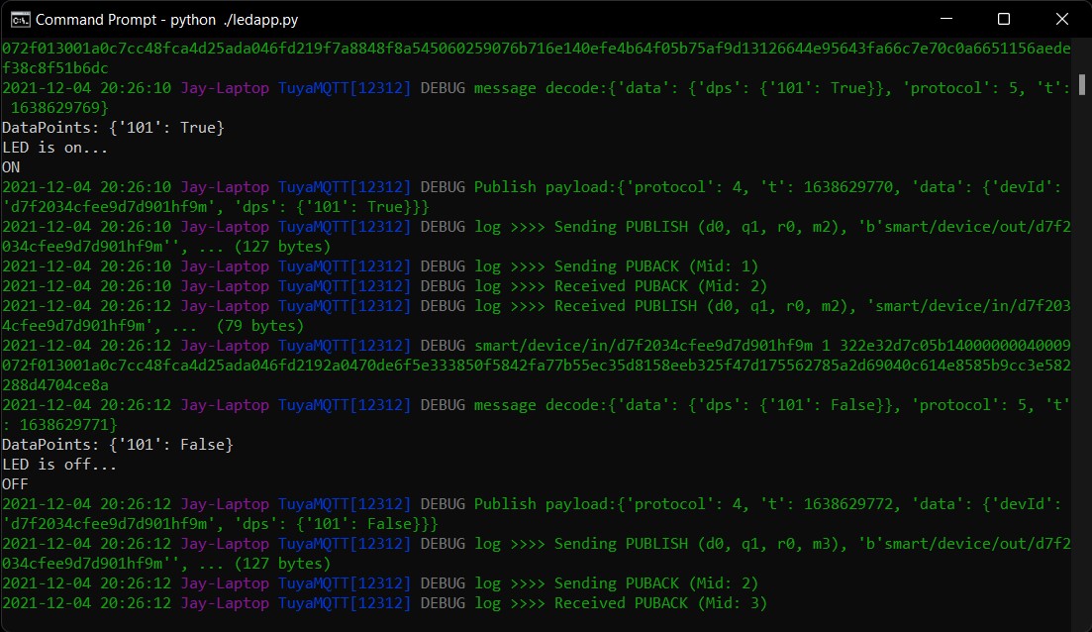
Task: Click the '(79 bytes)' text
Action: (259, 325)
